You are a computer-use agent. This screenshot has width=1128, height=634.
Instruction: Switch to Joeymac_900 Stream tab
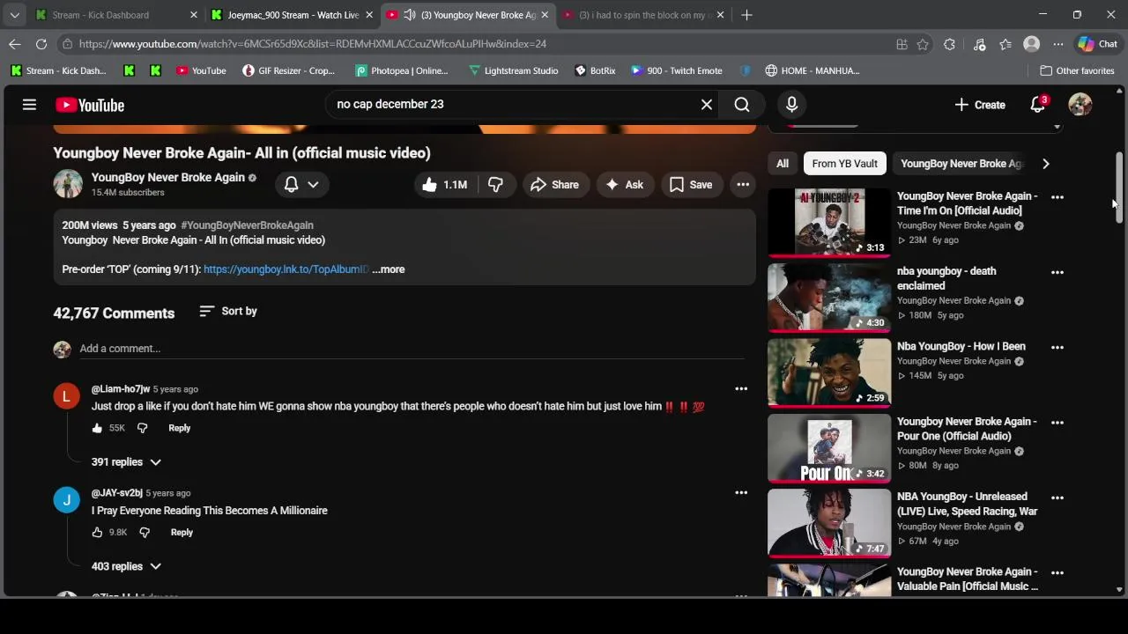292,15
